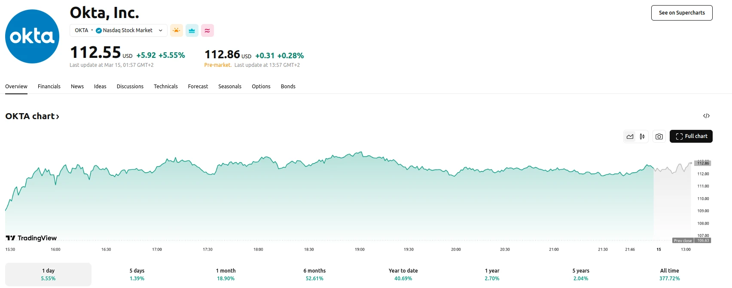Select the 1 year timeframe option
The width and height of the screenshot is (732, 288).
[491, 274]
